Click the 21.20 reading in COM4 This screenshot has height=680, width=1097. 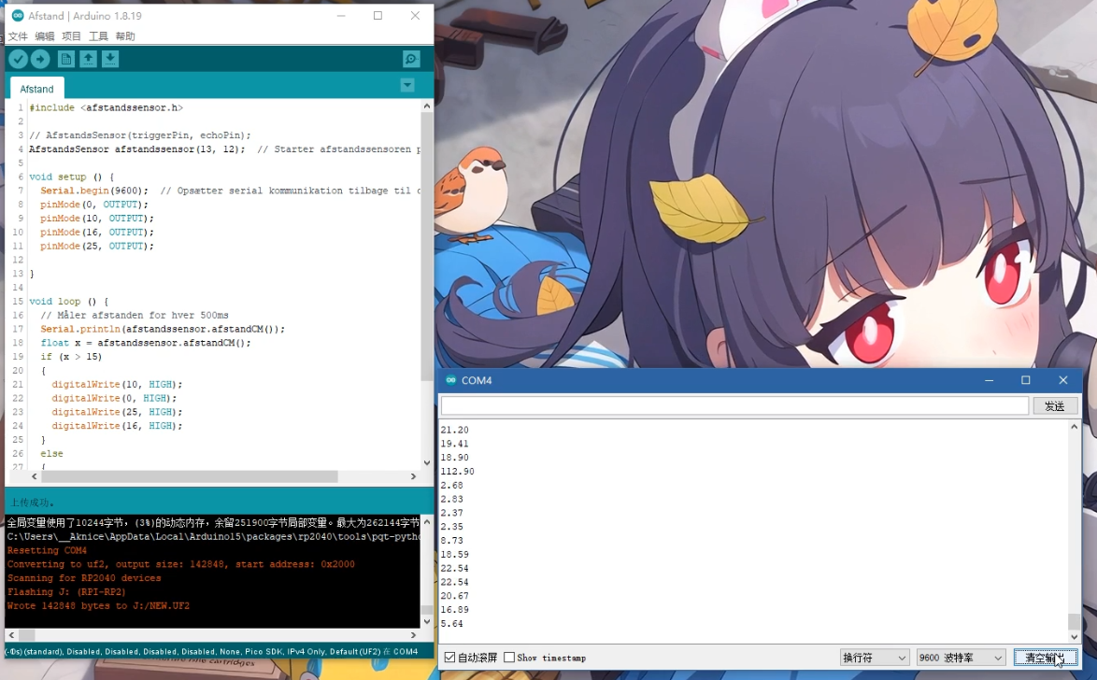click(x=455, y=430)
